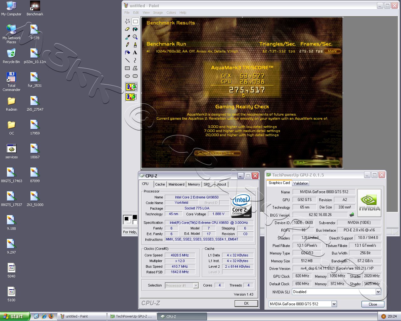Viewport: 401px width, 321px height.
Task: Select the OC folder on the desktop
Action: coord(11,128)
